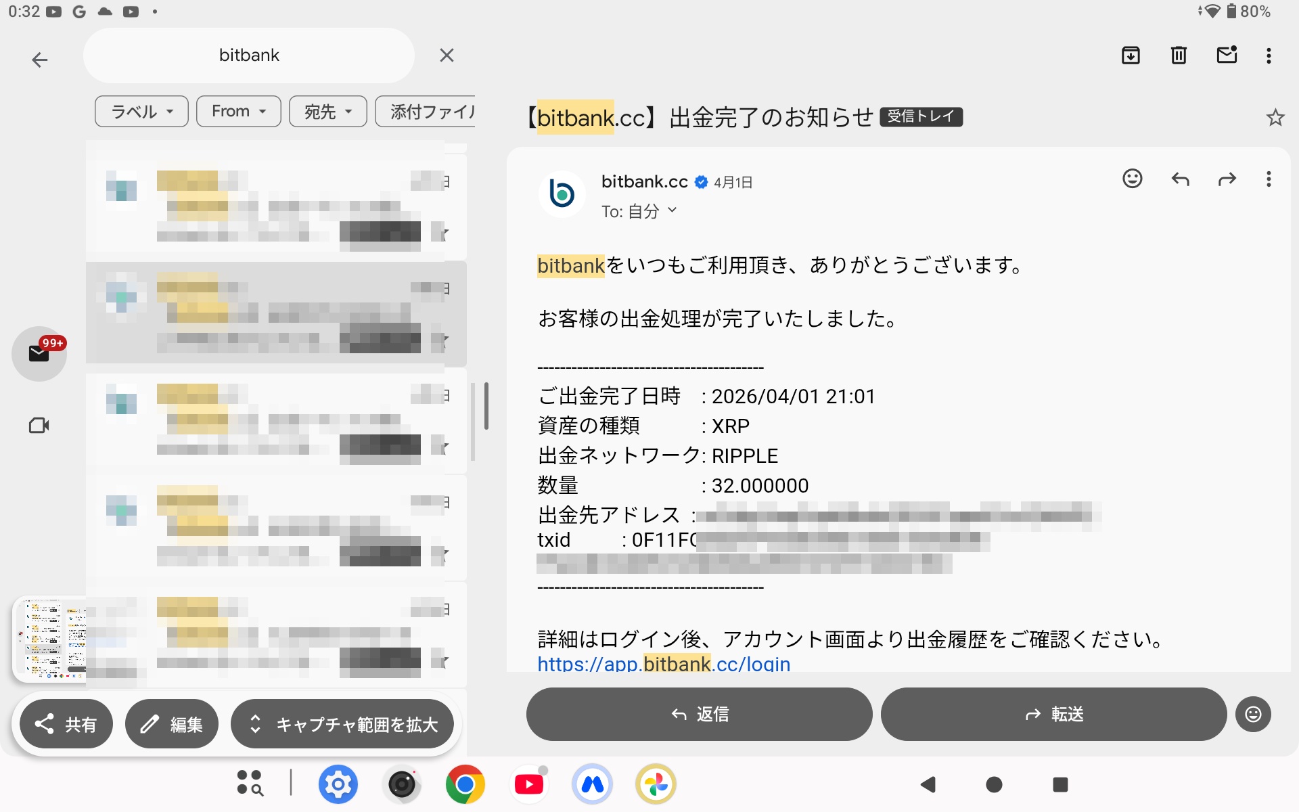Launch Chrome from the taskbar
This screenshot has width=1299, height=812.
point(465,784)
